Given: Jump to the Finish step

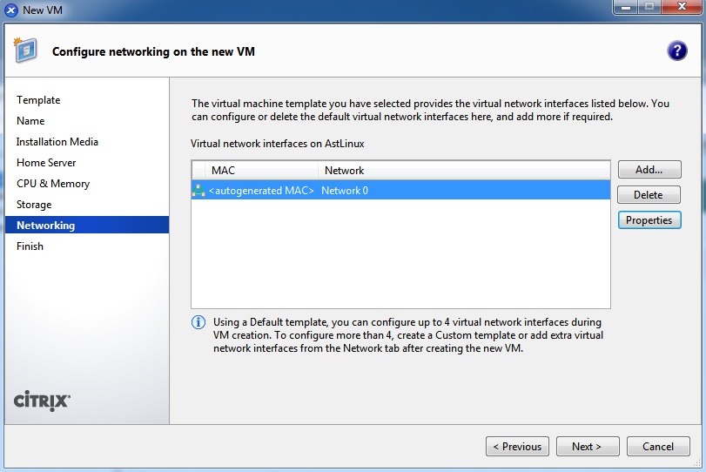Looking at the screenshot, I should coord(30,246).
